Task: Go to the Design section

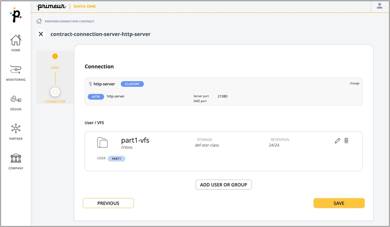Action: click(x=16, y=102)
